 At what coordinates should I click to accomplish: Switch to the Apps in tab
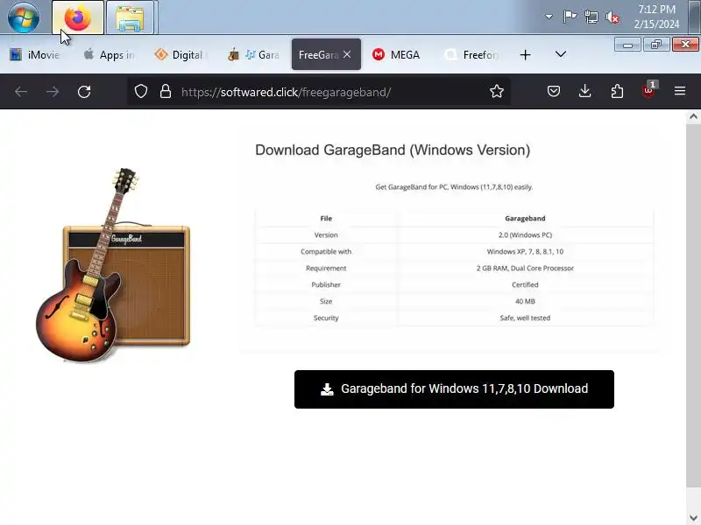(110, 54)
